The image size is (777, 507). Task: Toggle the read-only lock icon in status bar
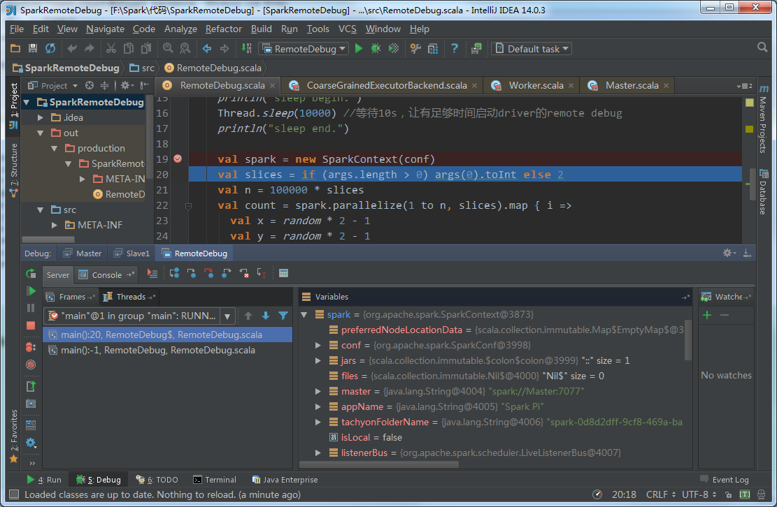728,494
